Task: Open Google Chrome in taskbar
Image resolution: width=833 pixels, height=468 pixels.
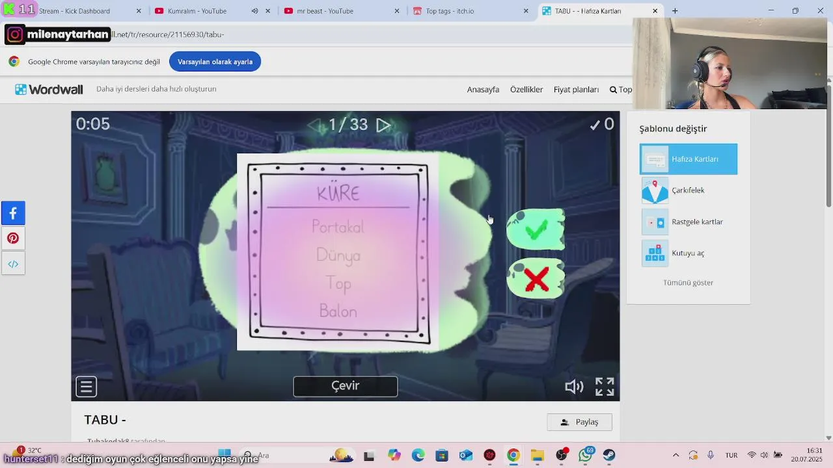Action: [513, 455]
